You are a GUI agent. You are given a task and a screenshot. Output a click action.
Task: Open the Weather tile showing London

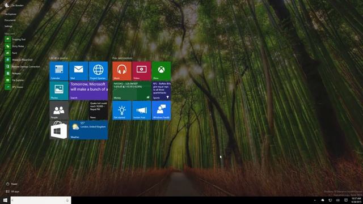coord(88,130)
